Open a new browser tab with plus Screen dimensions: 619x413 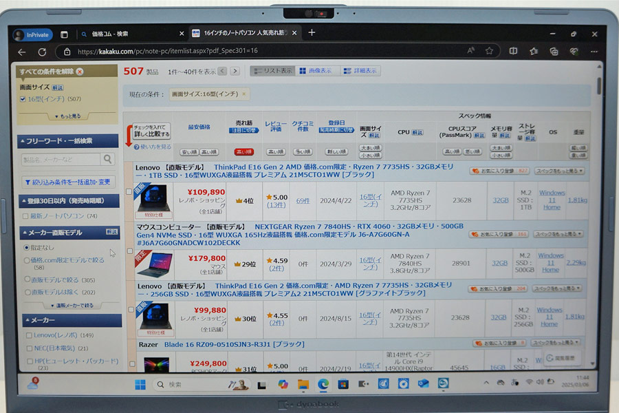(312, 32)
